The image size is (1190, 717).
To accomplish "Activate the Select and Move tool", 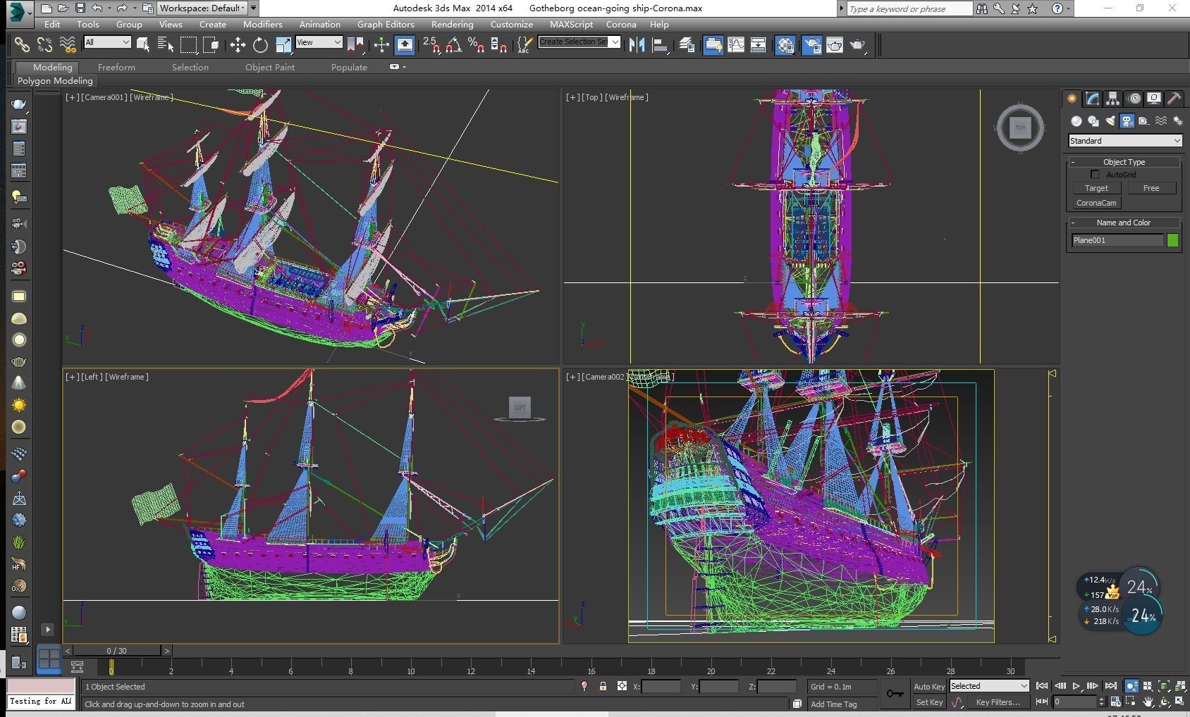I will coord(238,45).
